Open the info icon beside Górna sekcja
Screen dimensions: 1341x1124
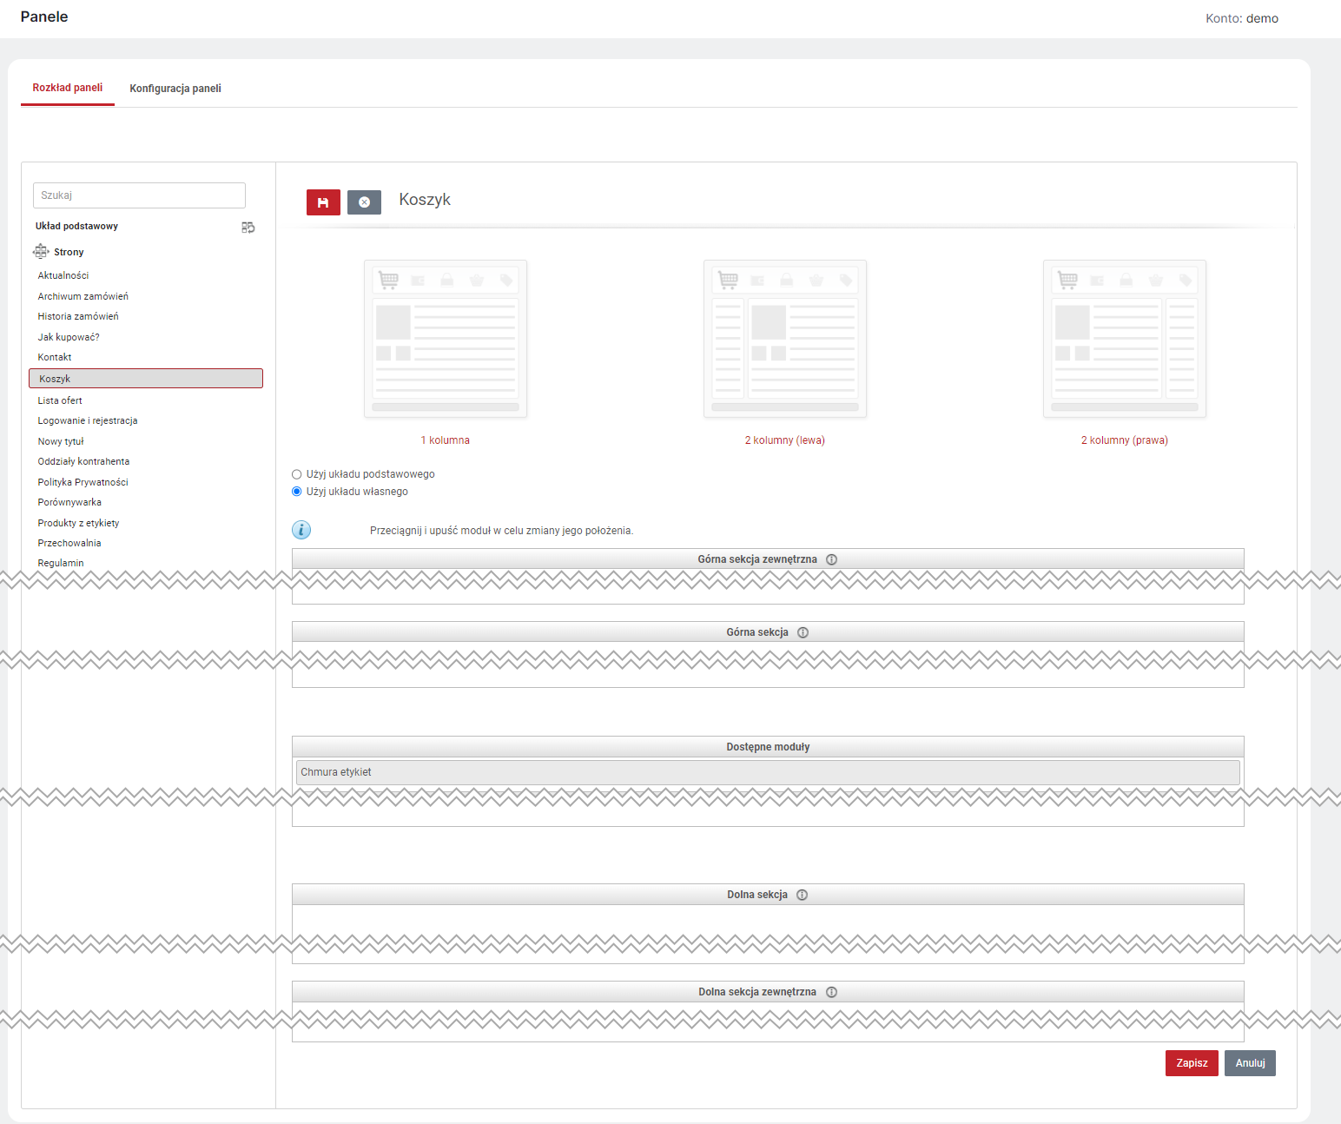803,632
